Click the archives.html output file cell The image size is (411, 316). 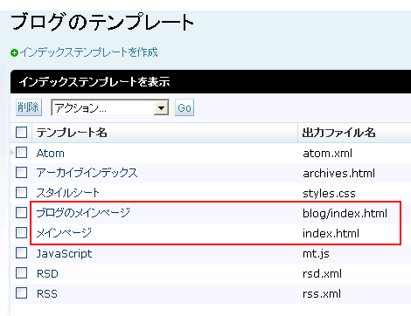[x=338, y=174]
